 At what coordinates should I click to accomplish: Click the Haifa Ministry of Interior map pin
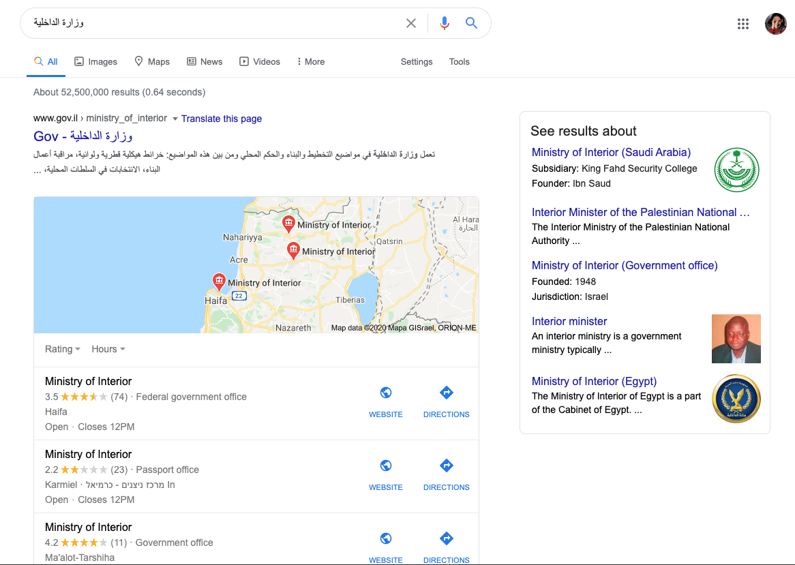pos(219,281)
